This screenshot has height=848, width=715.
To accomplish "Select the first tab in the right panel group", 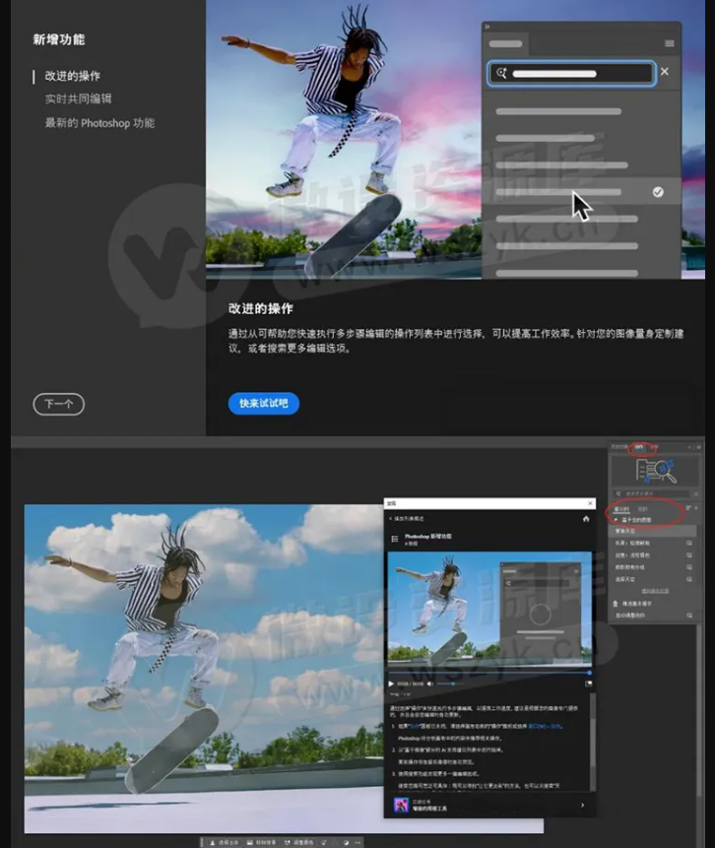I will (x=618, y=447).
